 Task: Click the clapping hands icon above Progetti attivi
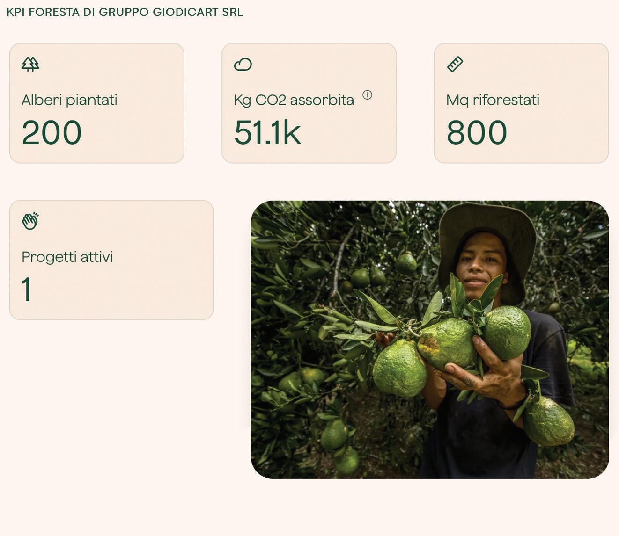30,221
